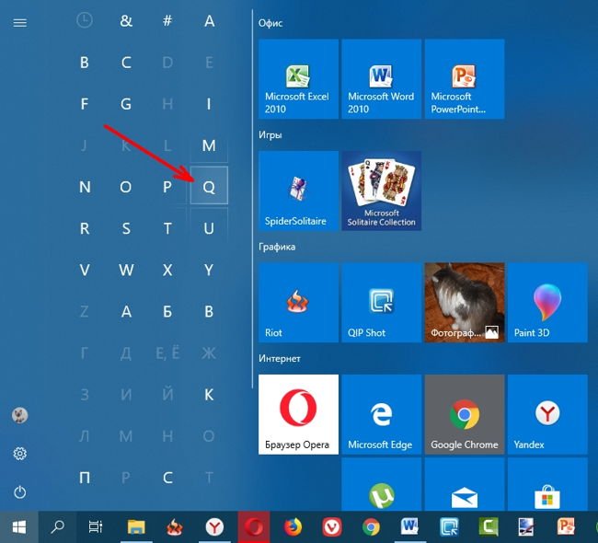Jump to Cyrillic letter П
Viewport: 598px width, 543px height.
point(85,478)
